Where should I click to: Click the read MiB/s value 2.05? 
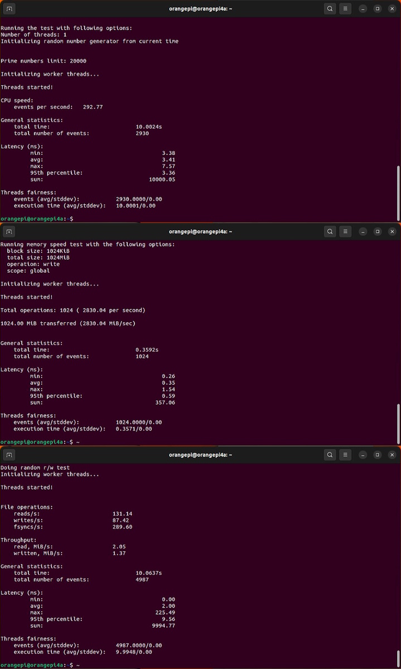point(119,547)
